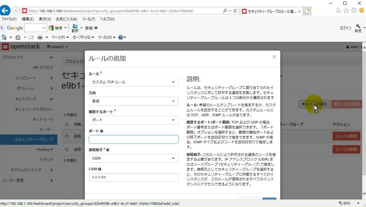366x207 pixels.
Task: Click the help question mark icon
Action: tap(120, 37)
